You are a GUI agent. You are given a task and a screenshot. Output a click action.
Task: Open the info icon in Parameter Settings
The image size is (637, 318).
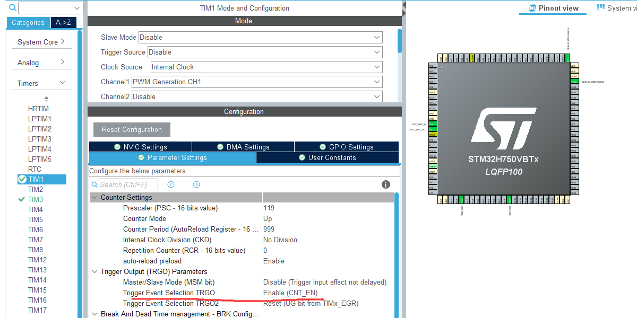pos(385,184)
